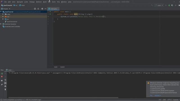Screen dimensions: 180x101
Task: Open the File menu
Action: (x=5, y=2)
